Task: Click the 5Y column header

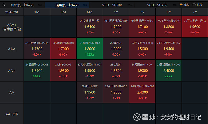Action: [169, 12]
